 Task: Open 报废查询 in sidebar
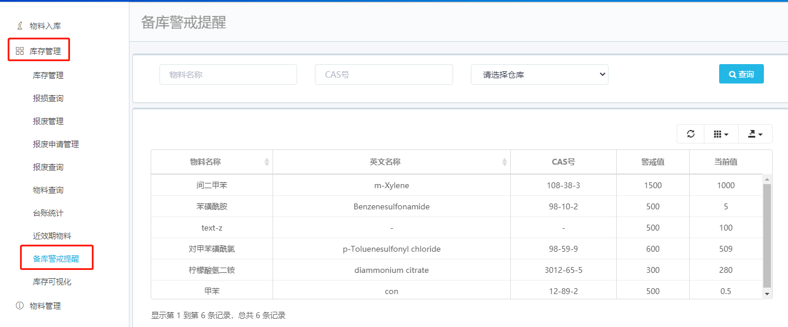pyautogui.click(x=48, y=167)
